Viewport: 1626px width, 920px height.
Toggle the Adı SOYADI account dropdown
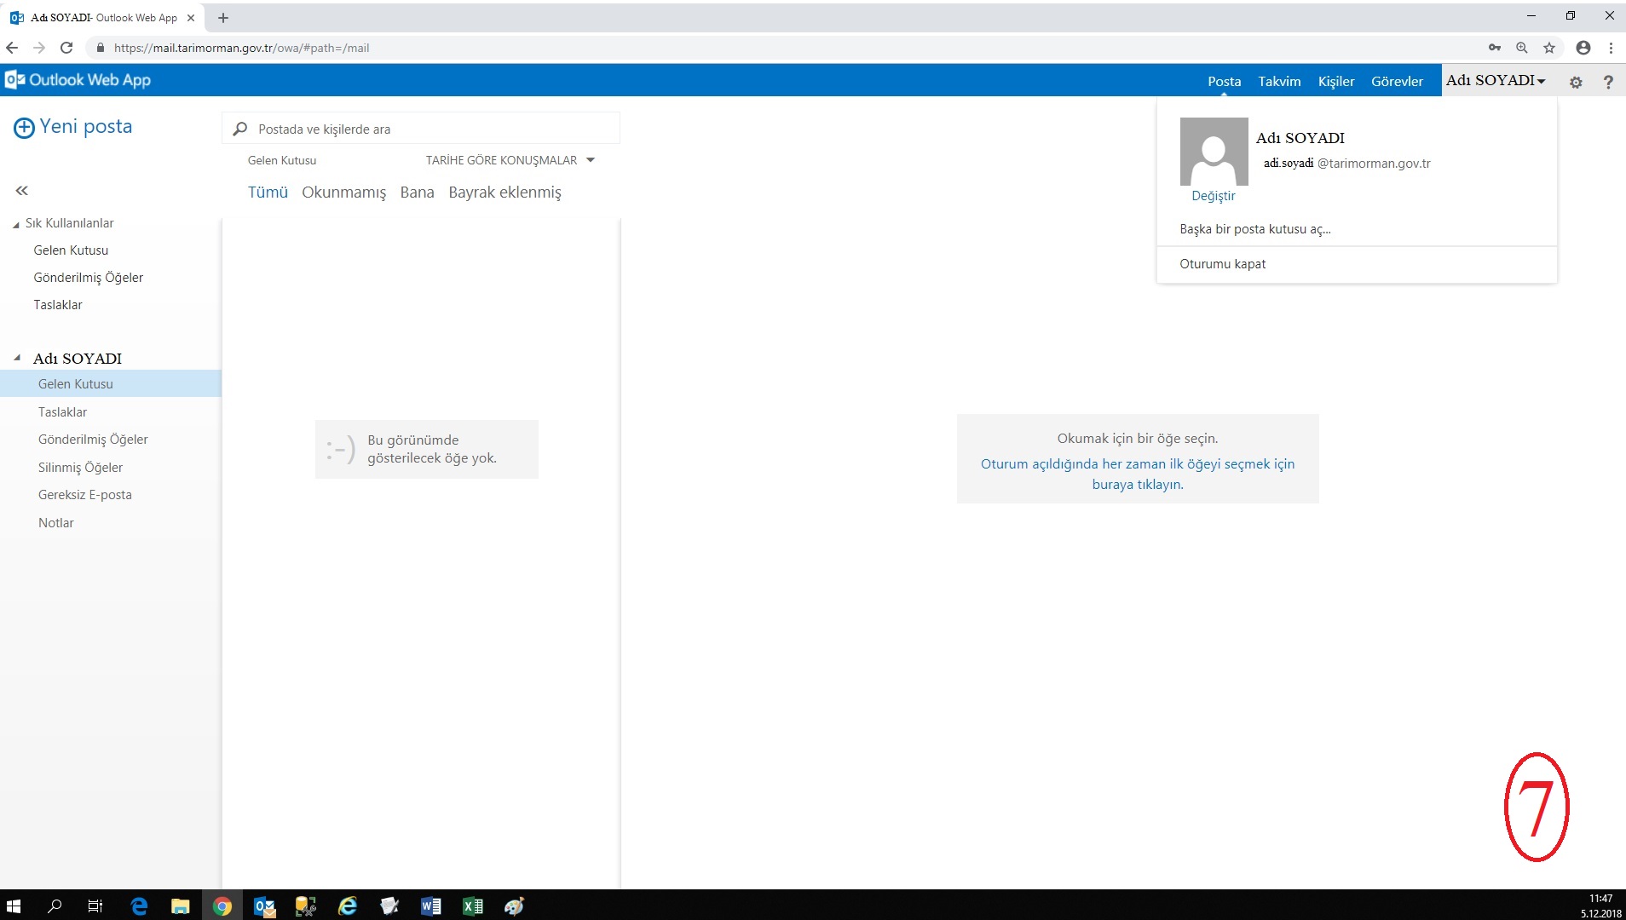coord(1496,80)
